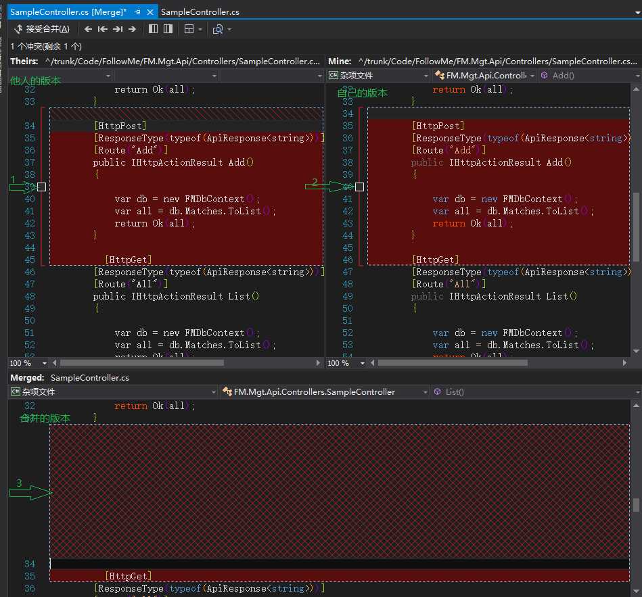Go to next conflict arrow
Screen dimensions: 642x597
pyautogui.click(x=132, y=29)
